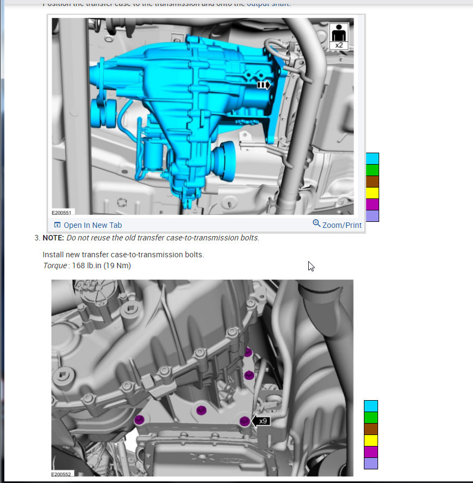Click the magnifier icon beside Zoom/Print
This screenshot has width=473, height=483.
tap(316, 223)
